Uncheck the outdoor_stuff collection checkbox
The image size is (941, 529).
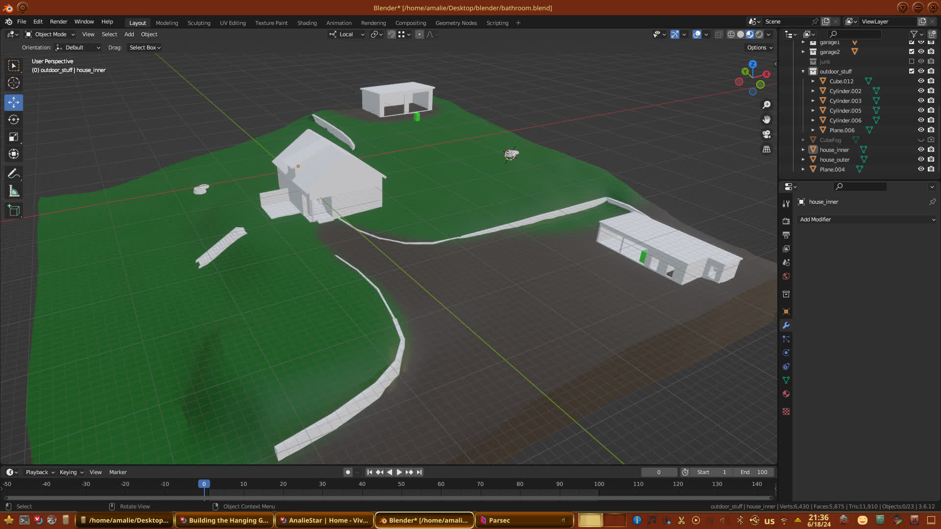(912, 72)
